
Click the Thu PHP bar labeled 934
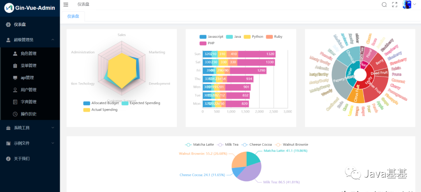[x=240, y=79]
